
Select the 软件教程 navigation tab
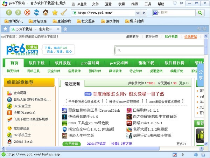(63, 63)
